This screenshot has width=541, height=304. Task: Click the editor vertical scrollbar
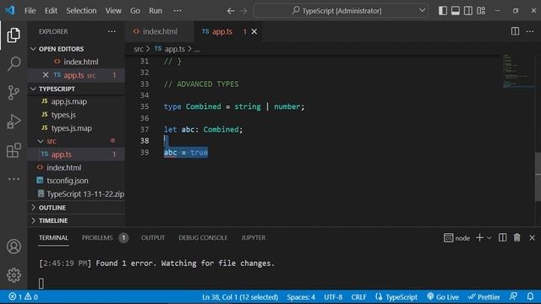tap(538, 177)
